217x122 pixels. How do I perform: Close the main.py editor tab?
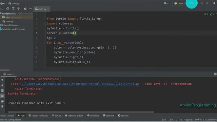pos(48,9)
